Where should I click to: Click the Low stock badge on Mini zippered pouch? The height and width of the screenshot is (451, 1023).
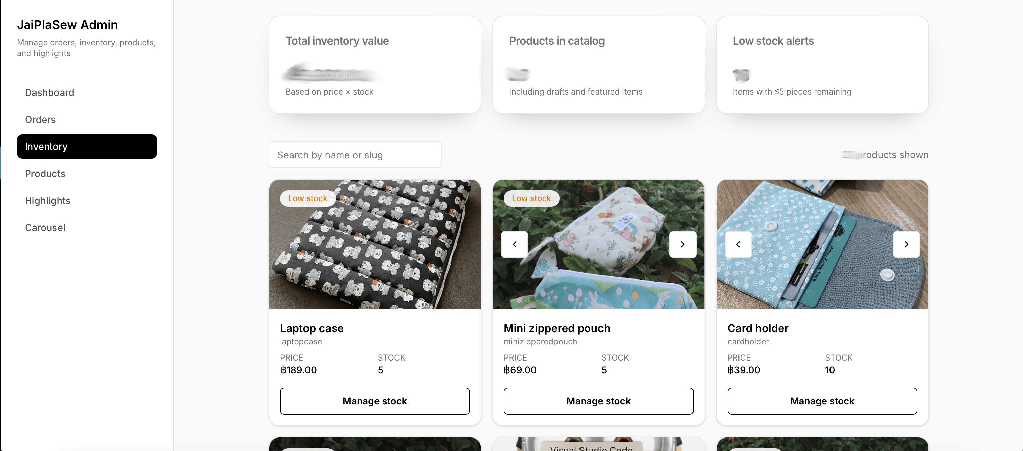tap(531, 198)
